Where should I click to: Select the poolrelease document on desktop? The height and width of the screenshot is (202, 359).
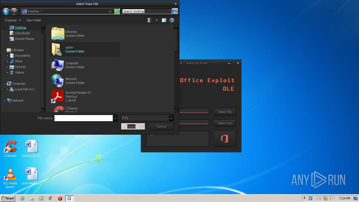pos(31,176)
